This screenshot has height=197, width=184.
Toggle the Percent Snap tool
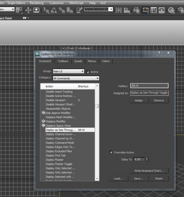click(62, 10)
